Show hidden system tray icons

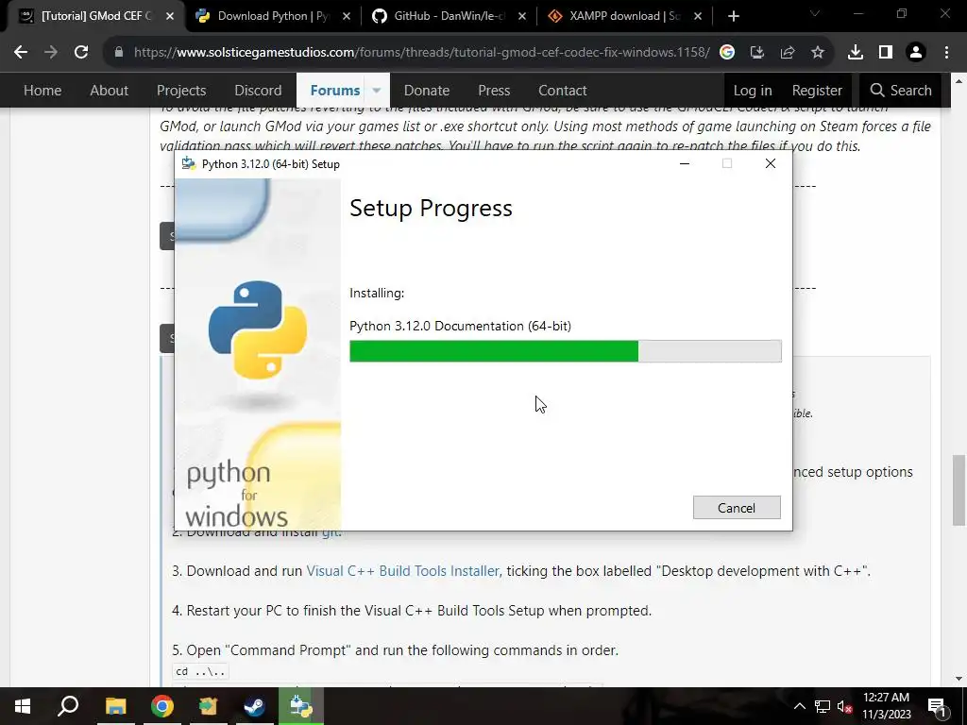coord(799,706)
